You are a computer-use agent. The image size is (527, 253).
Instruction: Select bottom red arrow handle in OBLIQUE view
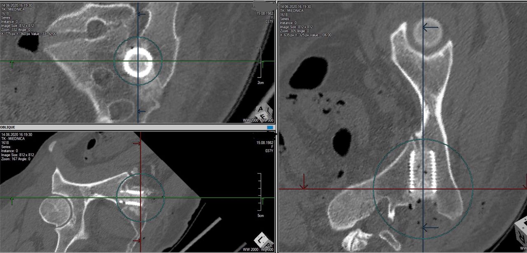tap(137, 240)
